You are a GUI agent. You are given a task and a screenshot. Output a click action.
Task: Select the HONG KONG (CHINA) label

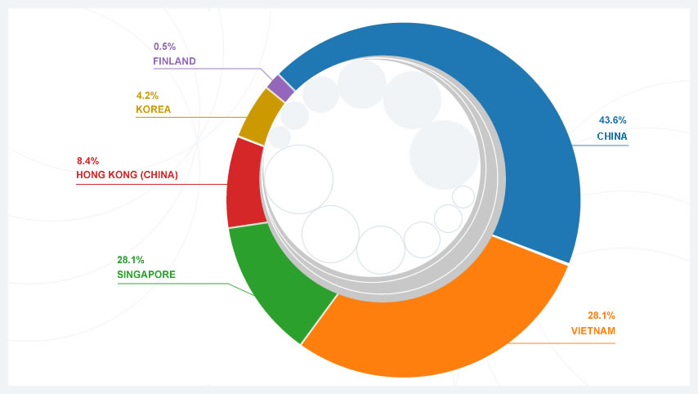tap(127, 175)
